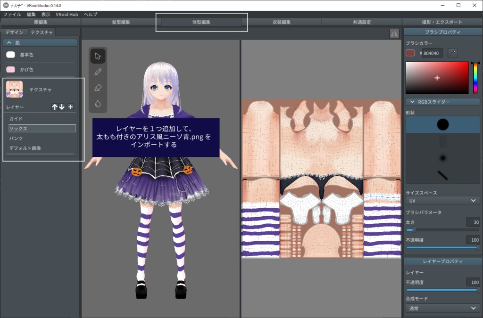Toggle the mirroring icon above texture view

click(x=394, y=33)
